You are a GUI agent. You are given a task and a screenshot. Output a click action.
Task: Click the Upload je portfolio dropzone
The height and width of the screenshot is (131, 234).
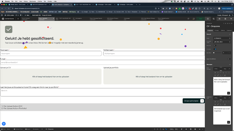coord(154,77)
